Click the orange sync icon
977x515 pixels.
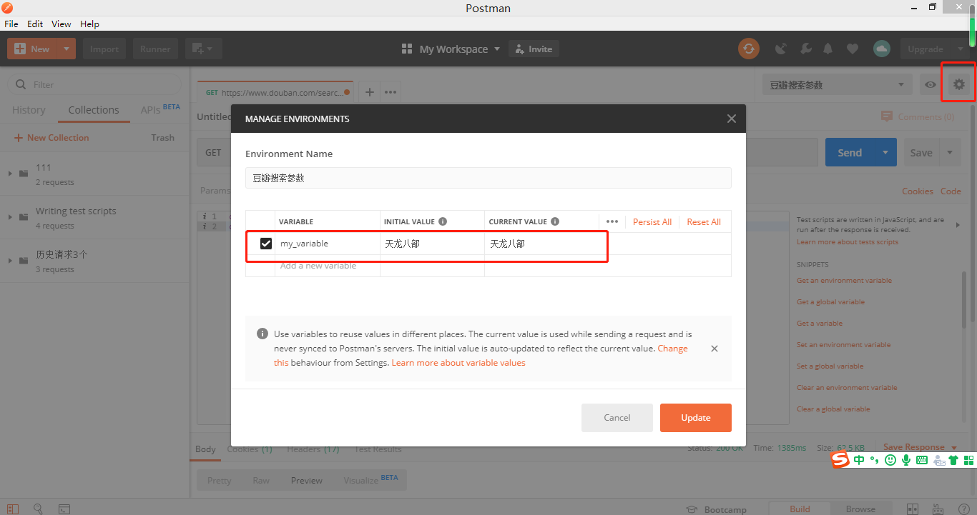click(749, 49)
